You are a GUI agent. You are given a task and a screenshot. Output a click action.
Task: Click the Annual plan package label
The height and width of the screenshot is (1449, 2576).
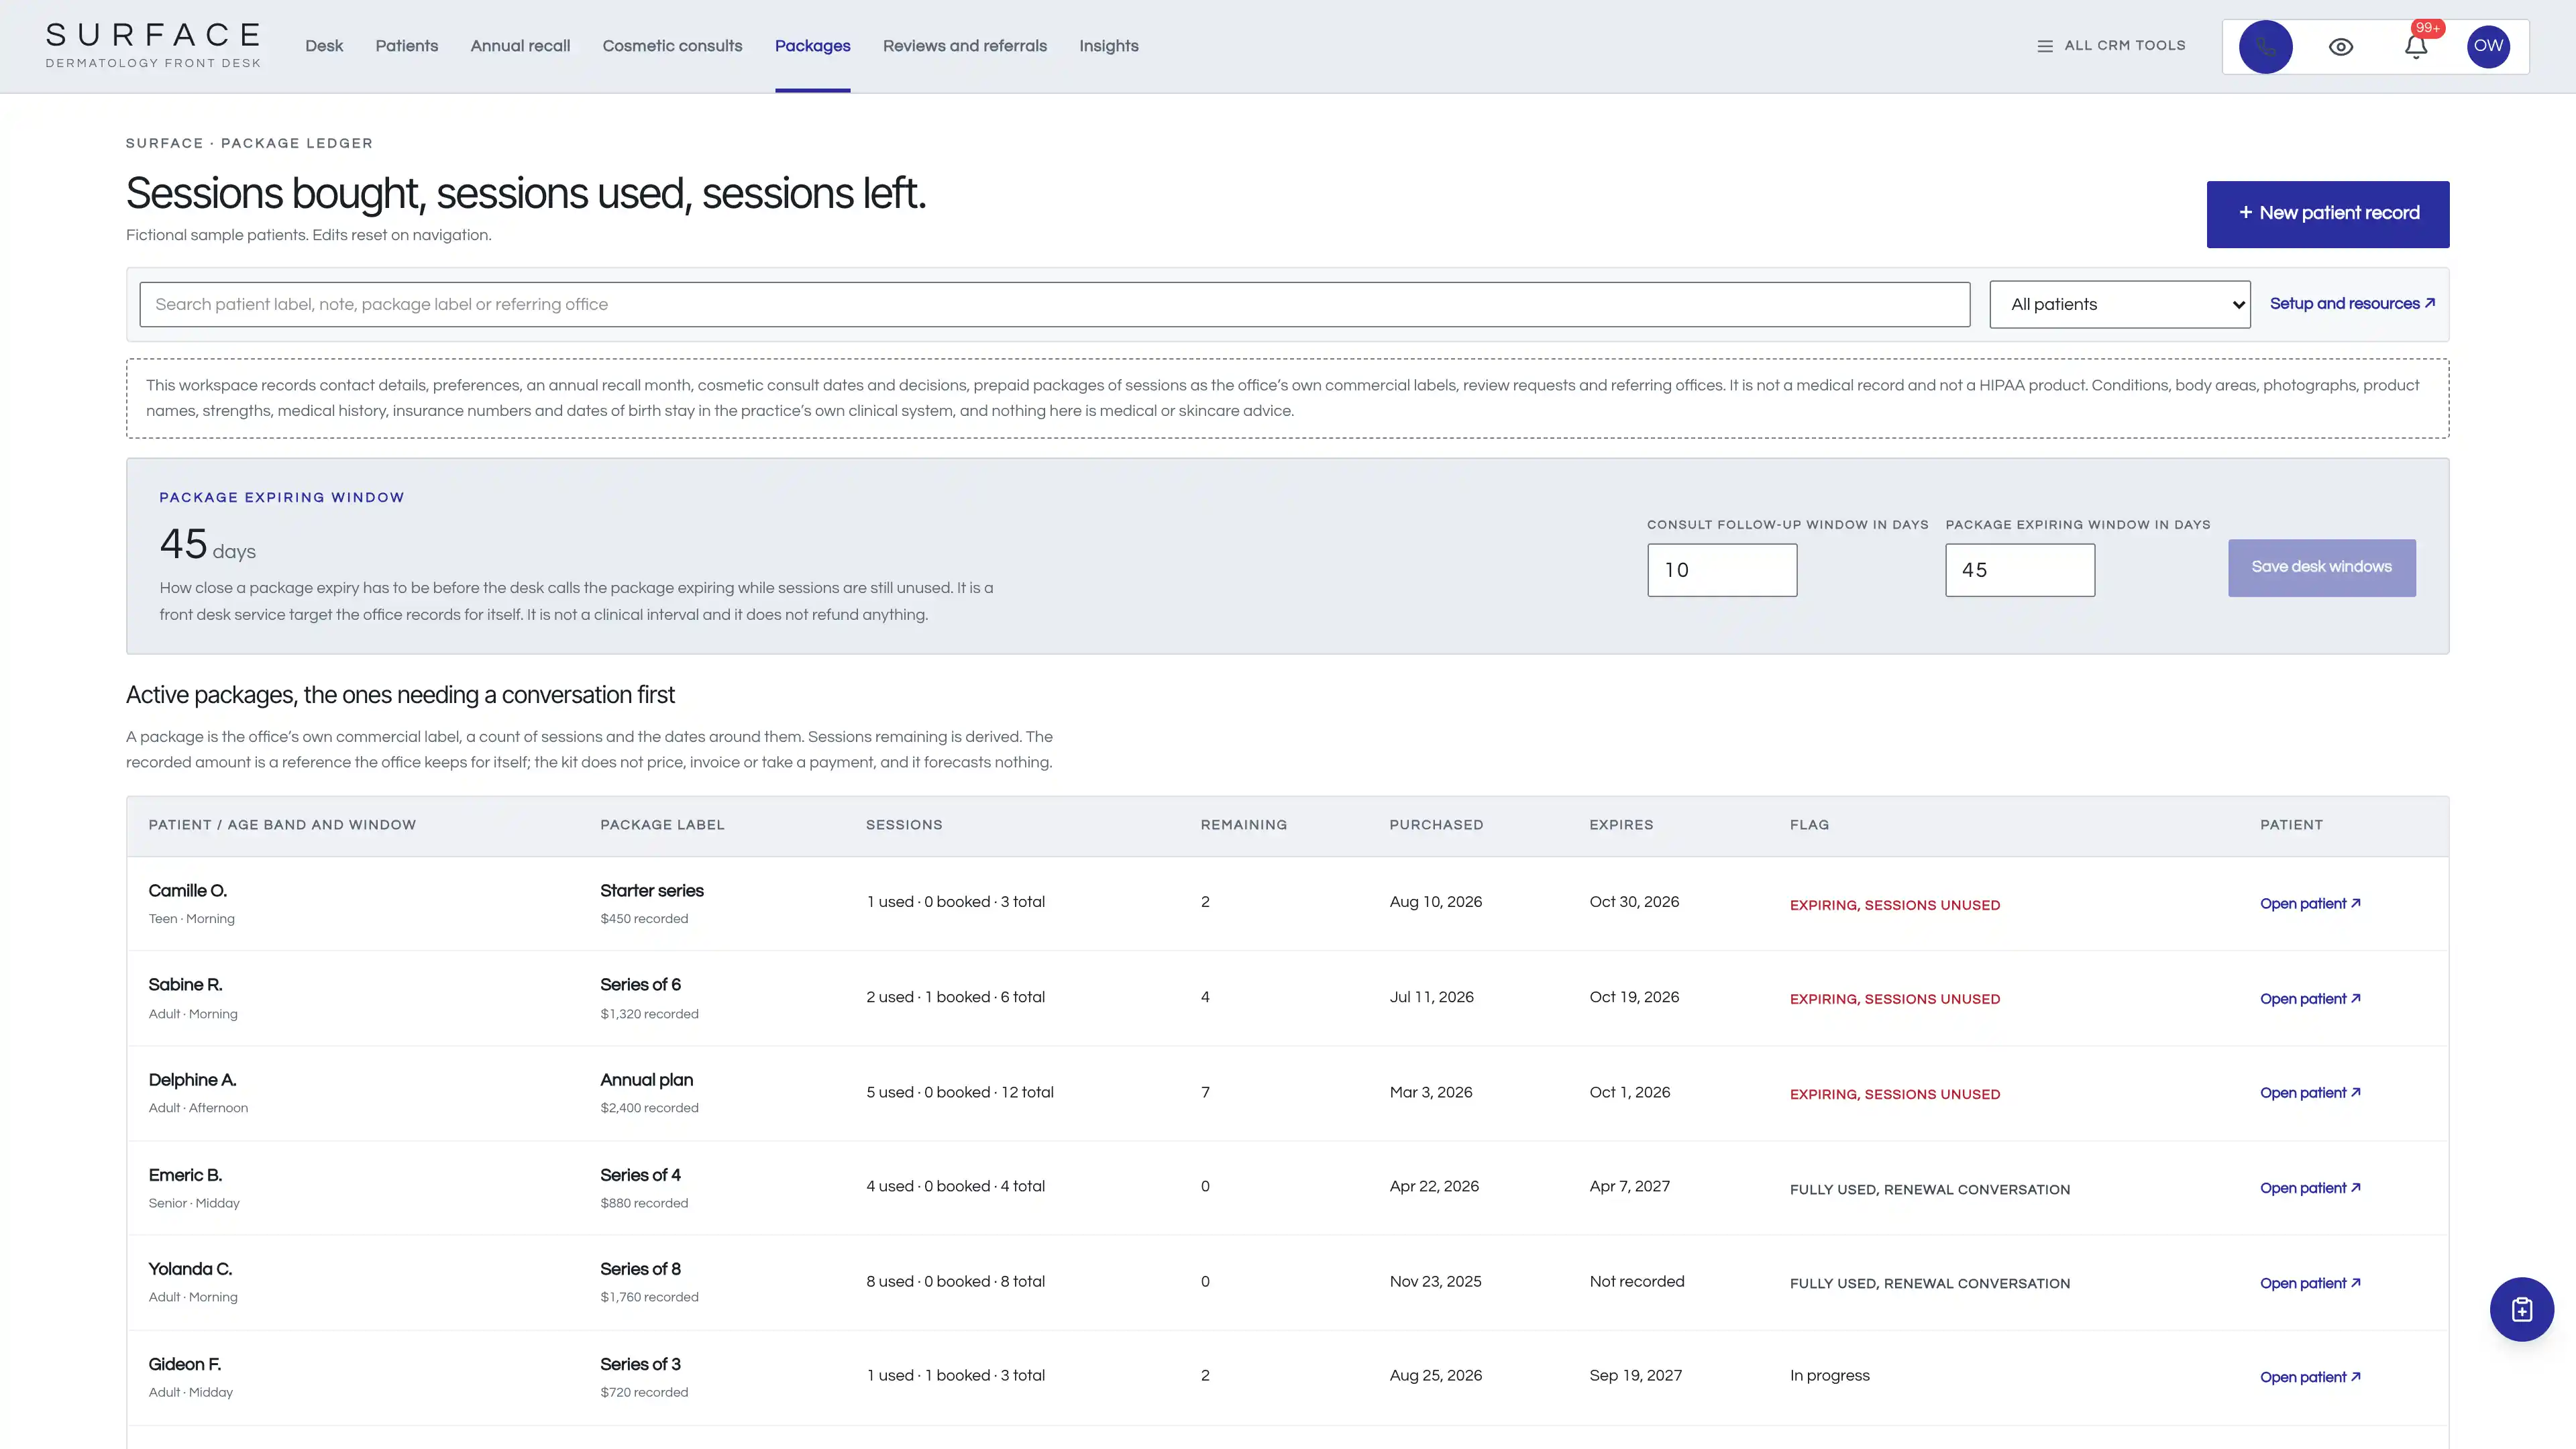tap(646, 1080)
